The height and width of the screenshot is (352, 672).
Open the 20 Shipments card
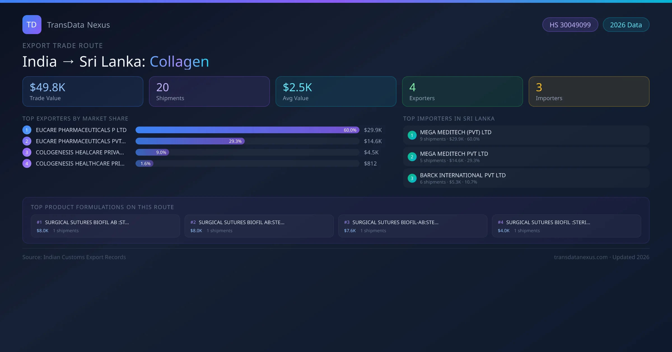click(209, 92)
